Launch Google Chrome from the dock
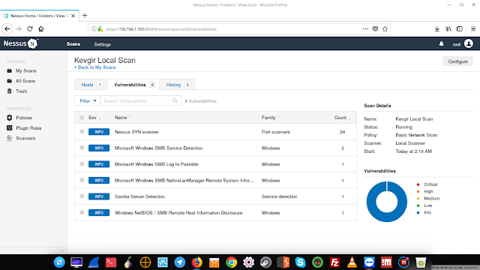The width and height of the screenshot is (480, 270). [232, 262]
